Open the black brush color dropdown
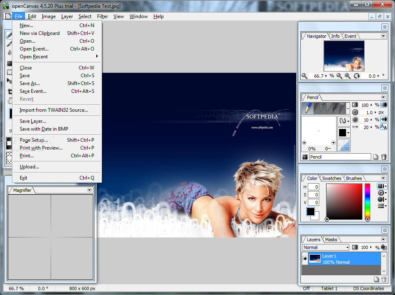This screenshot has height=295, width=395. tap(344, 133)
